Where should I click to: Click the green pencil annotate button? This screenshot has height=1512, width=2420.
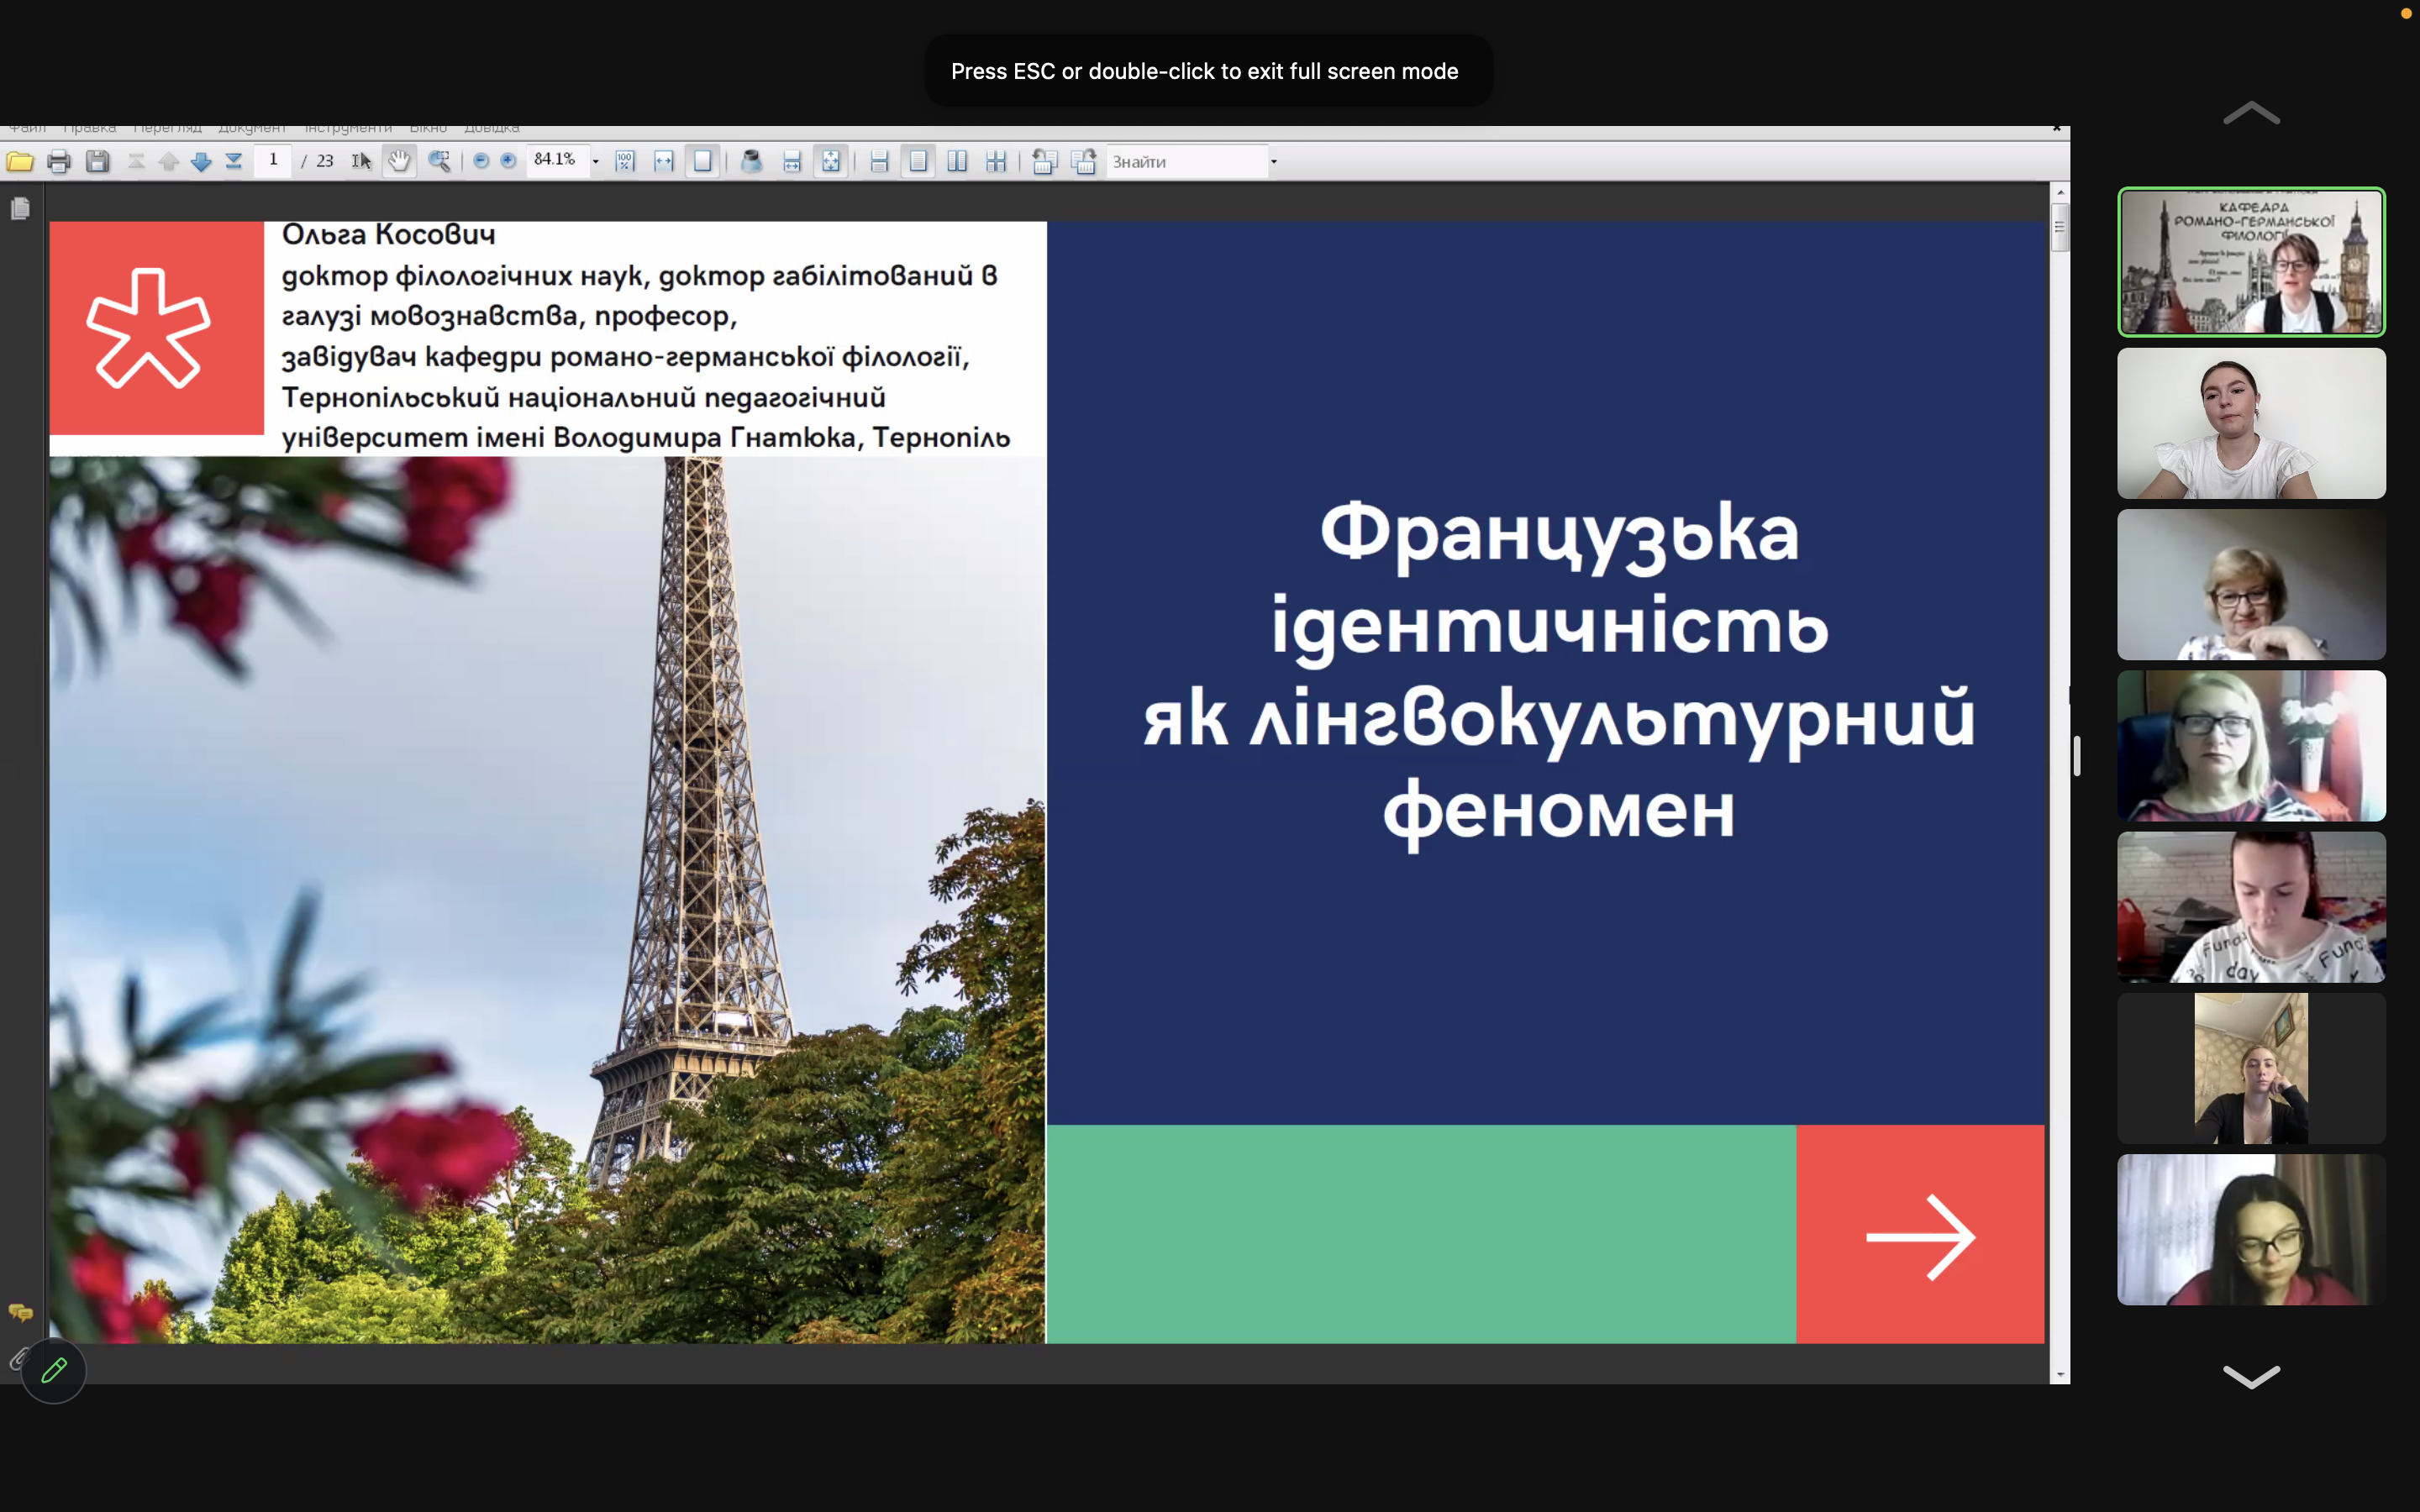click(x=54, y=1370)
